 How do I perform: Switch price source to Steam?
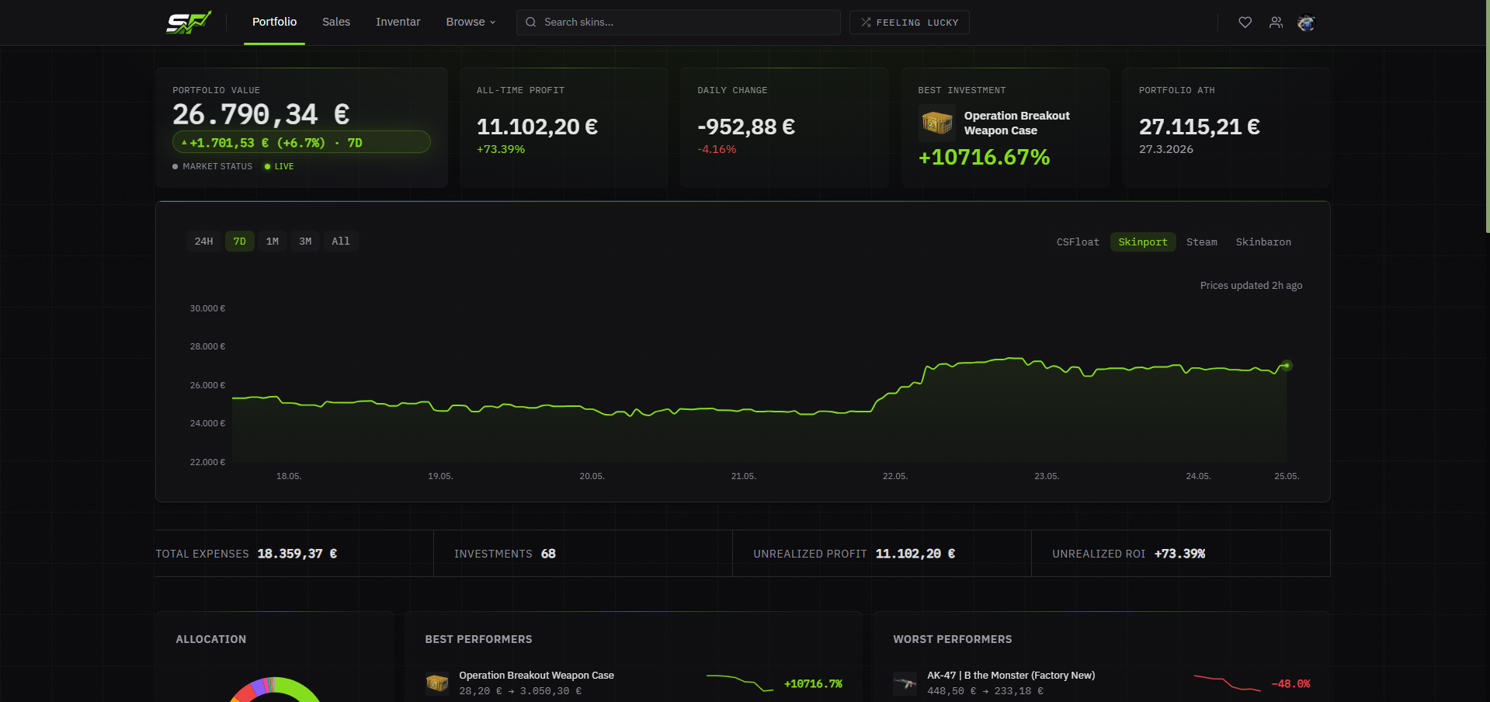pos(1202,242)
